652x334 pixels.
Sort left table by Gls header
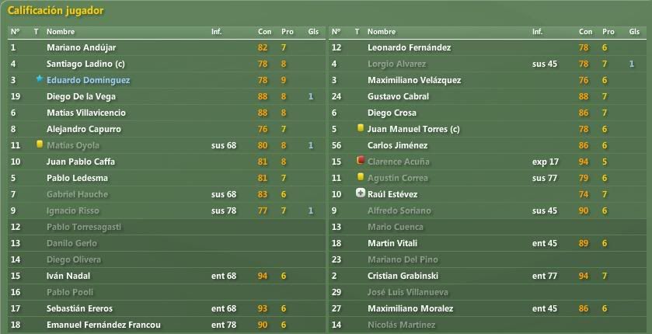[313, 32]
